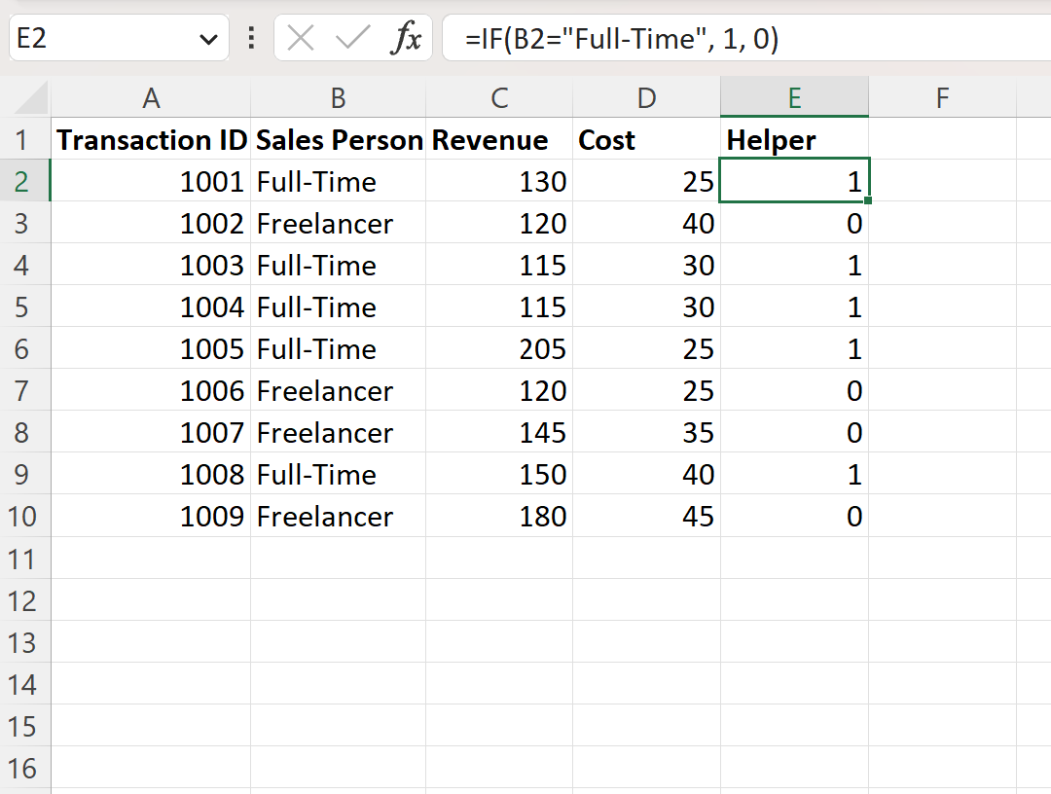Select cell containing revenue 205
Screen dimensions: 1051x794
499,348
